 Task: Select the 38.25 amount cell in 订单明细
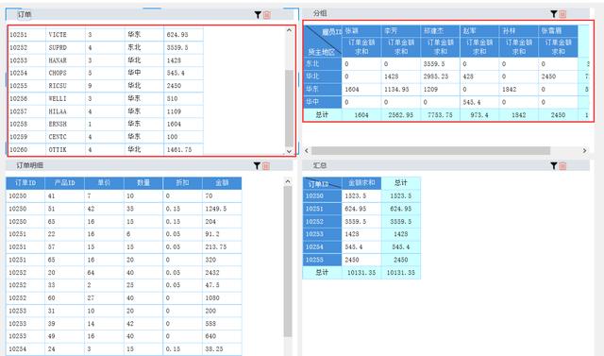pos(222,348)
